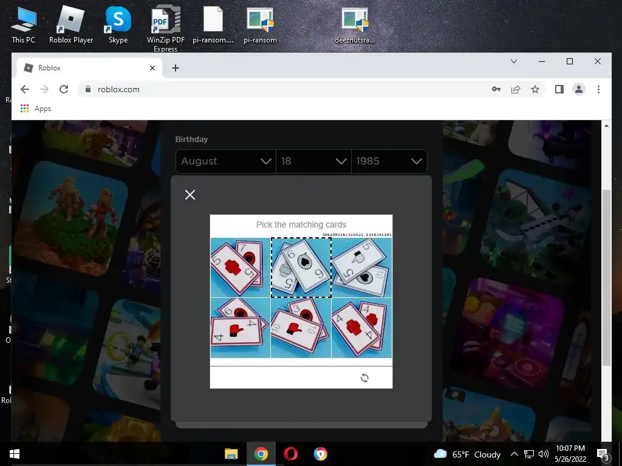The width and height of the screenshot is (622, 466).
Task: Open Opera browser from taskbar
Action: [291, 454]
